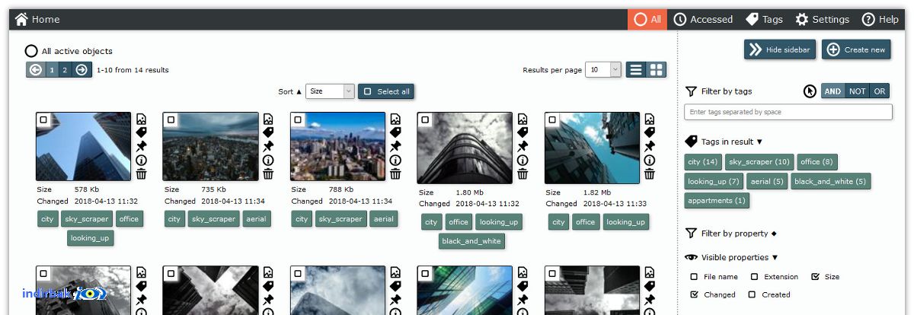Collapse the Visible properties section
Image resolution: width=914 pixels, height=315 pixels.
coord(775,258)
